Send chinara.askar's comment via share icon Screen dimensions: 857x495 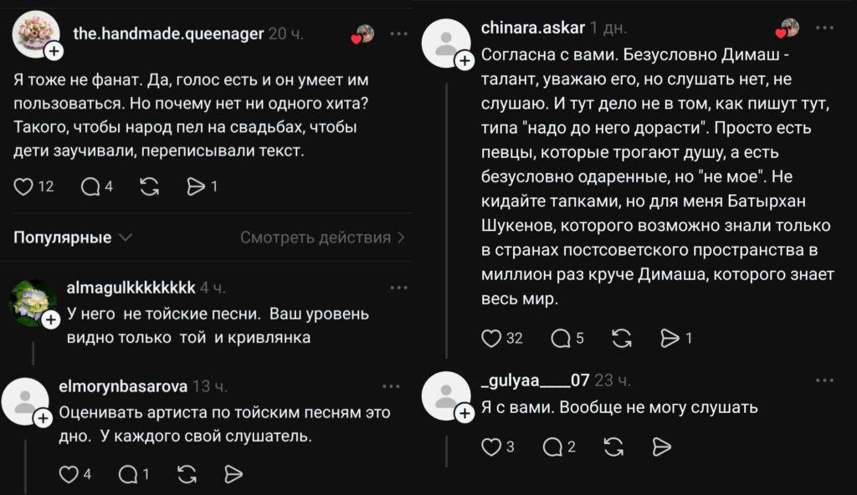point(670,338)
